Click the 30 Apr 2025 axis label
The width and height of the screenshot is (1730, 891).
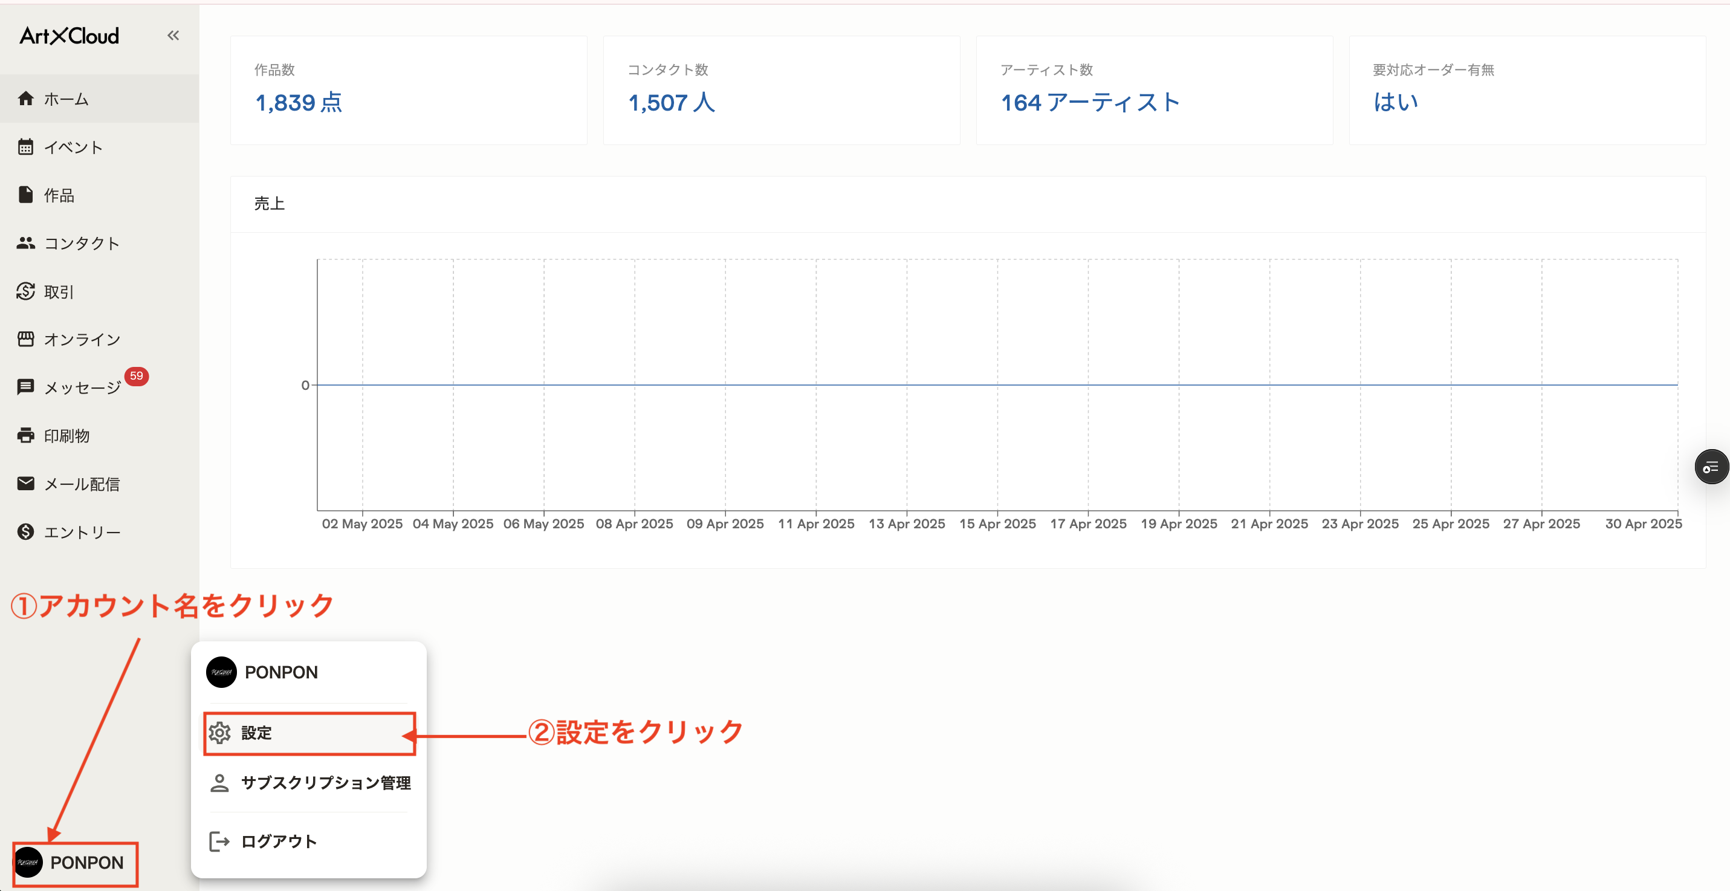[1644, 523]
